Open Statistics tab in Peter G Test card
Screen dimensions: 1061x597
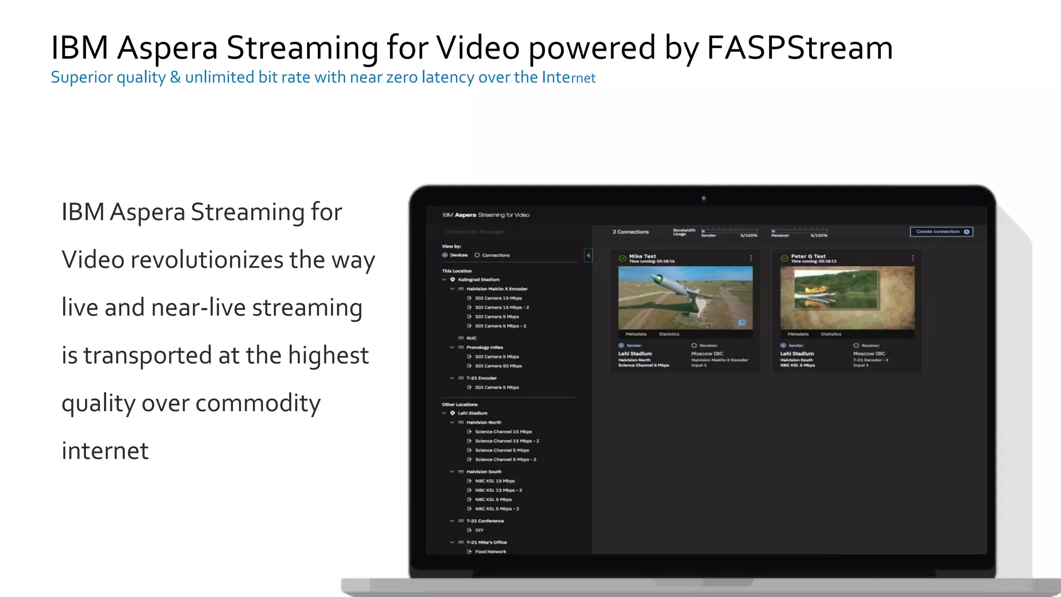[x=831, y=334]
